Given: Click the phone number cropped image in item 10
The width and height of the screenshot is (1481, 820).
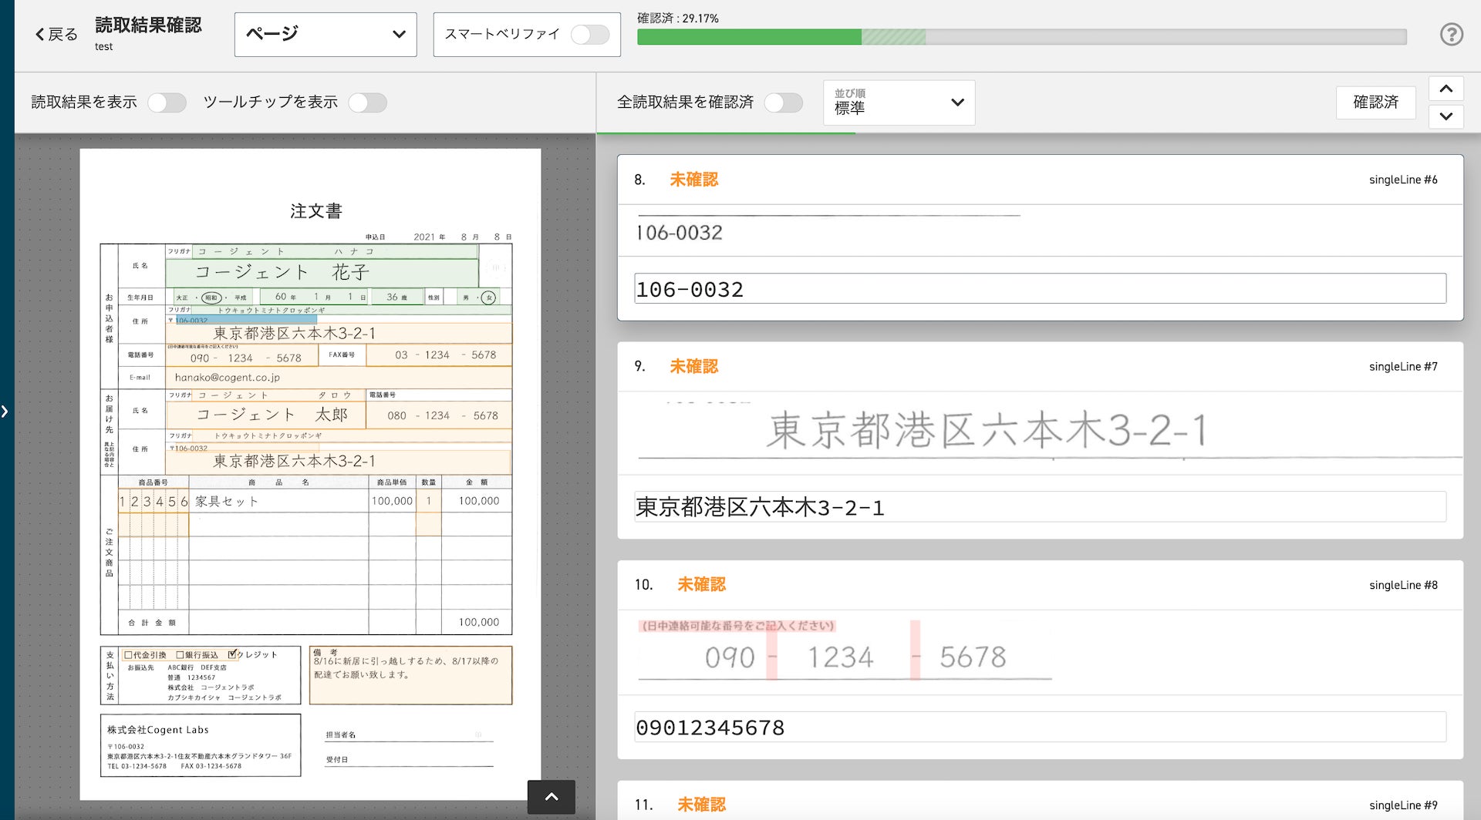Looking at the screenshot, I should click(845, 651).
